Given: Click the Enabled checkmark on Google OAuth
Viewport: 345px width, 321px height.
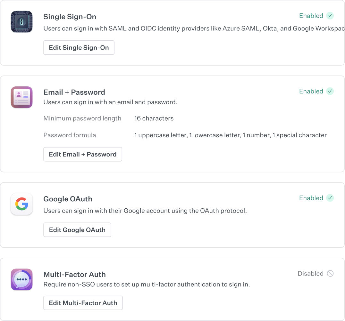Looking at the screenshot, I should click(330, 198).
